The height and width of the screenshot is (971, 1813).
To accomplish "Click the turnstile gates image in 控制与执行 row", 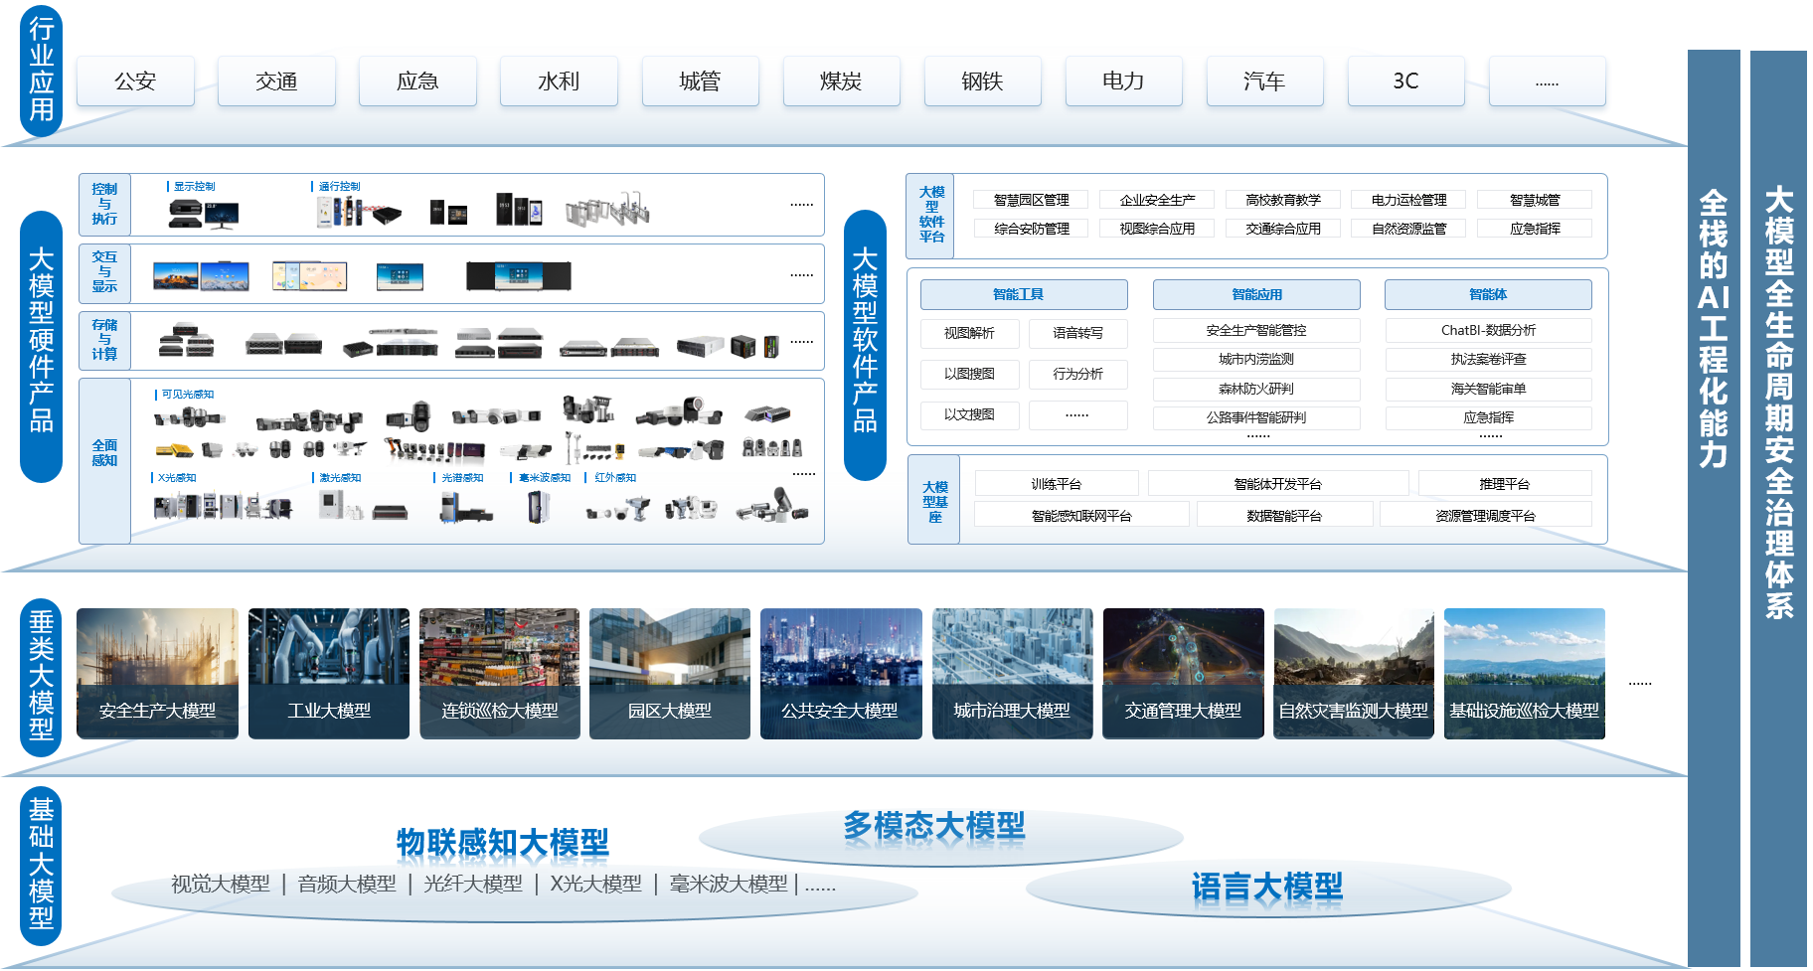I will click(607, 209).
